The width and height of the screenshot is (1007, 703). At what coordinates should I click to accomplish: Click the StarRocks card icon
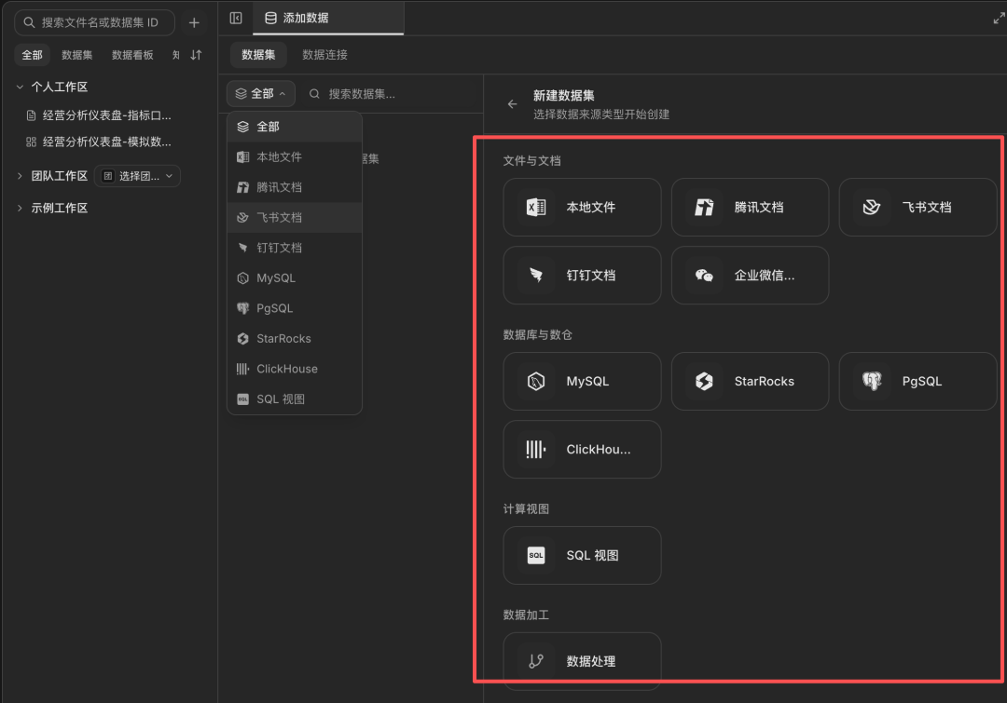click(x=704, y=381)
